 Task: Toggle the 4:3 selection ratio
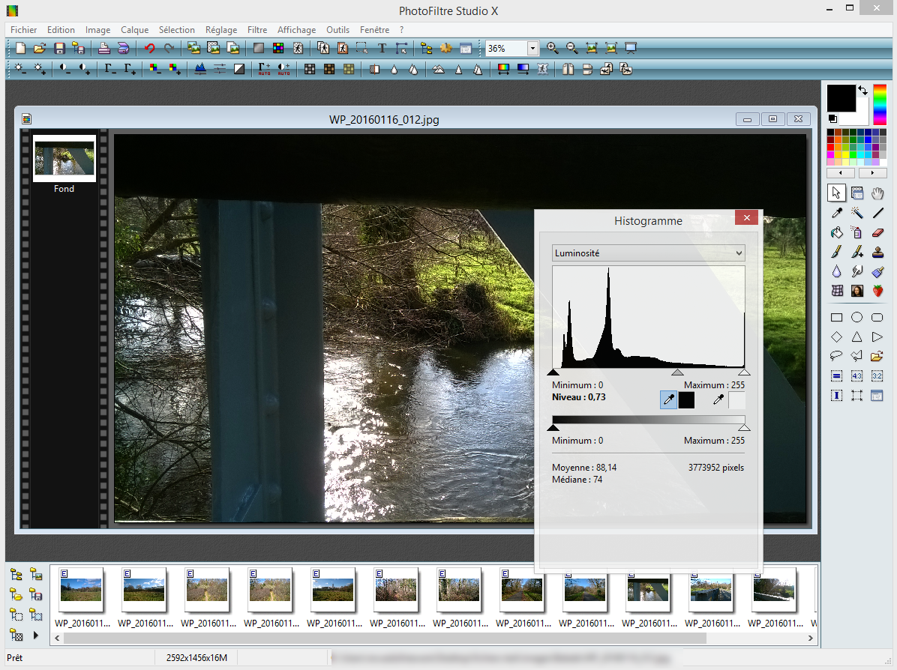[x=857, y=375]
